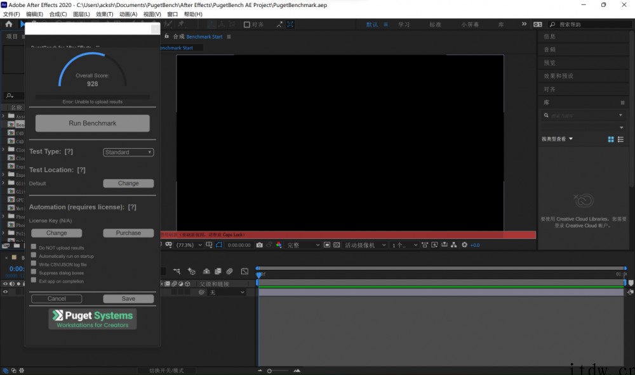Click the Home icon in the toolbar
Screen dimensions: 635x375
(x=9, y=24)
